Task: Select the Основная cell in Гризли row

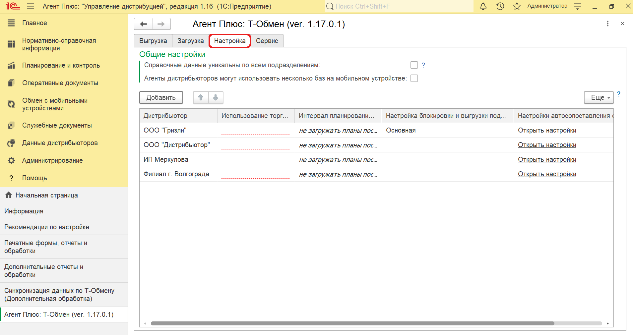Action: click(x=448, y=130)
